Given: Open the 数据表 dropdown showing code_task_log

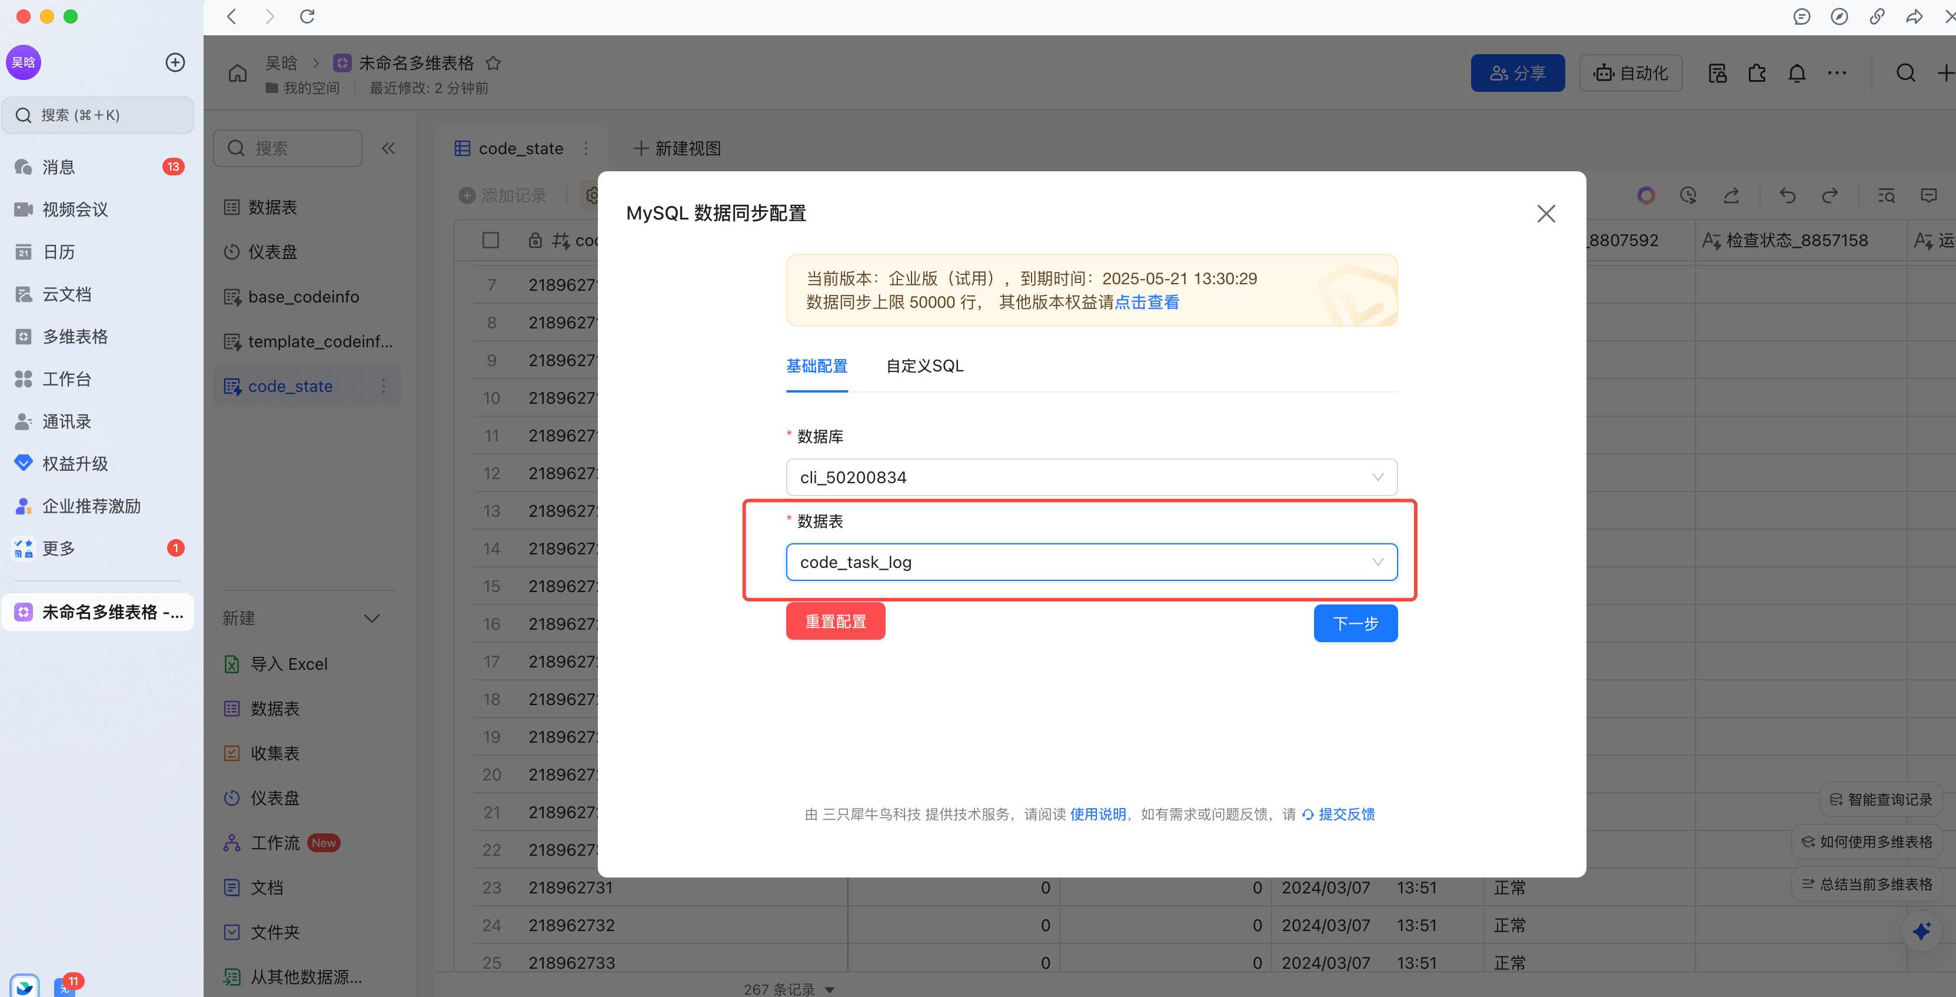Looking at the screenshot, I should tap(1091, 562).
